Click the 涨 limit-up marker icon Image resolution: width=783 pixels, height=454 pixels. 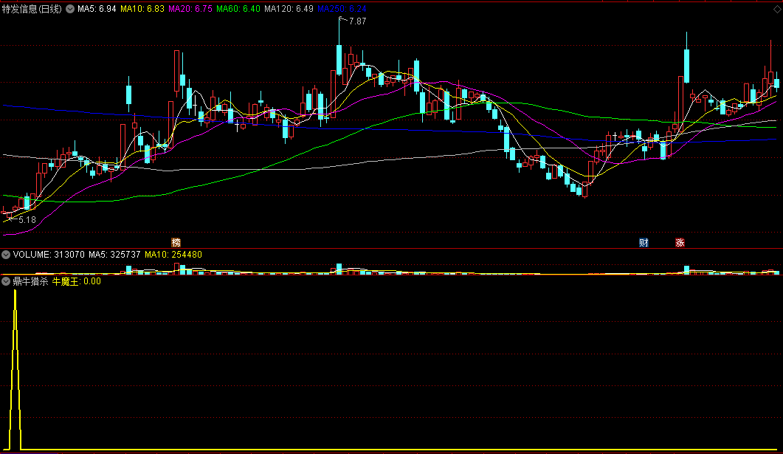680,243
